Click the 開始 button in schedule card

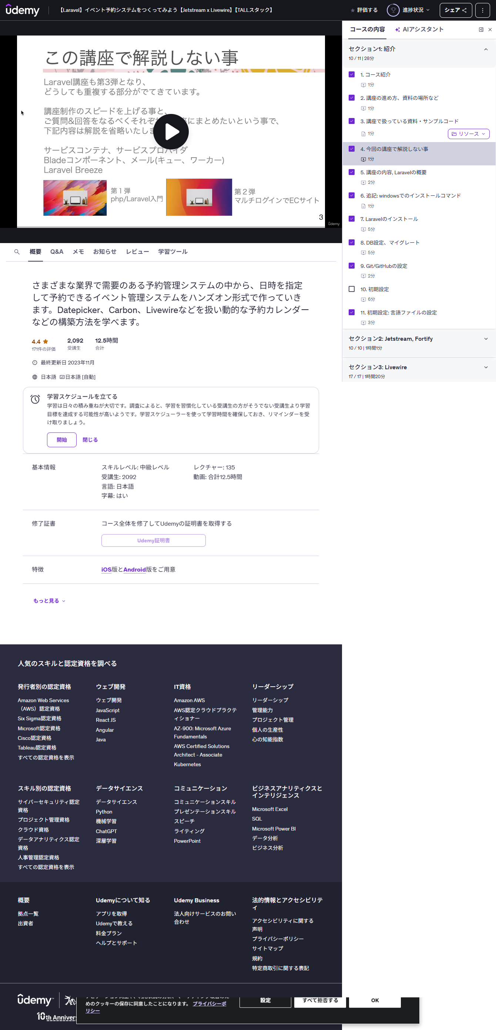coord(61,440)
